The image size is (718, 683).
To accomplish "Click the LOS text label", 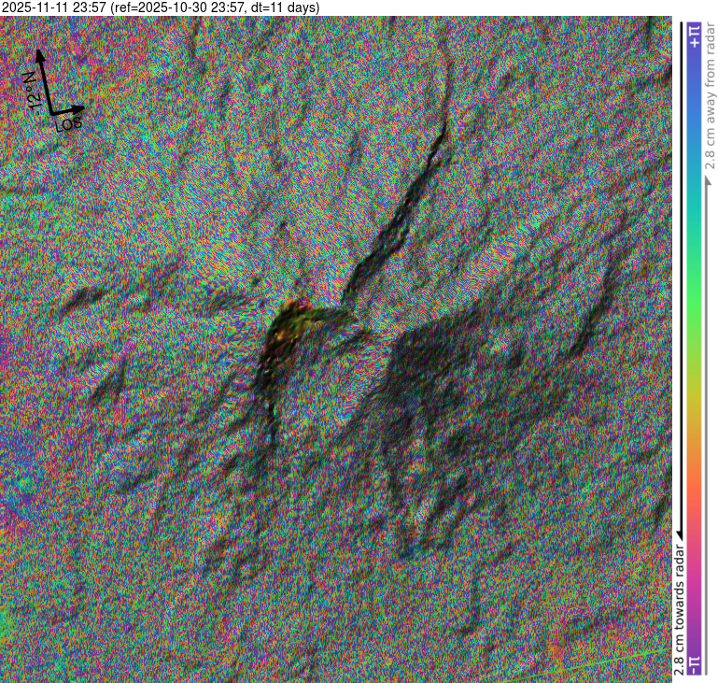I will 70,124.
